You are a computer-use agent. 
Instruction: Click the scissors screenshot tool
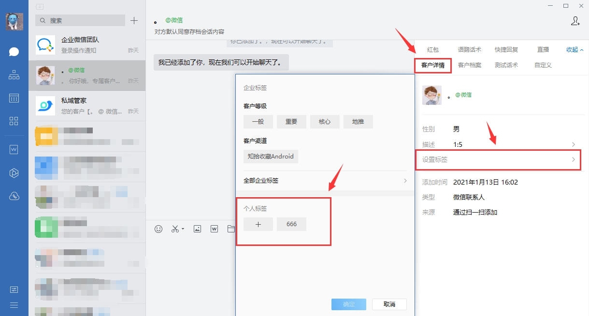(175, 229)
